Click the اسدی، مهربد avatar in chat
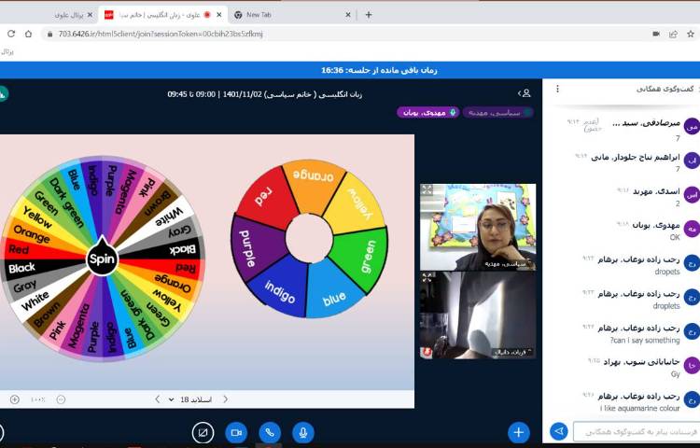The image size is (700, 448). (692, 195)
